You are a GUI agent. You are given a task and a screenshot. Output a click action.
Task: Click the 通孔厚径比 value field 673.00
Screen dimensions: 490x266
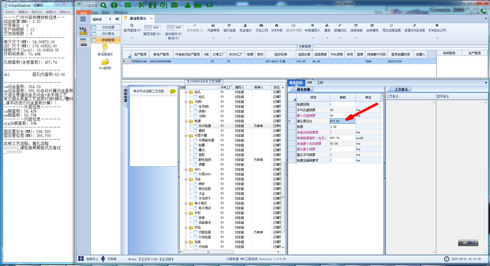tap(342, 121)
